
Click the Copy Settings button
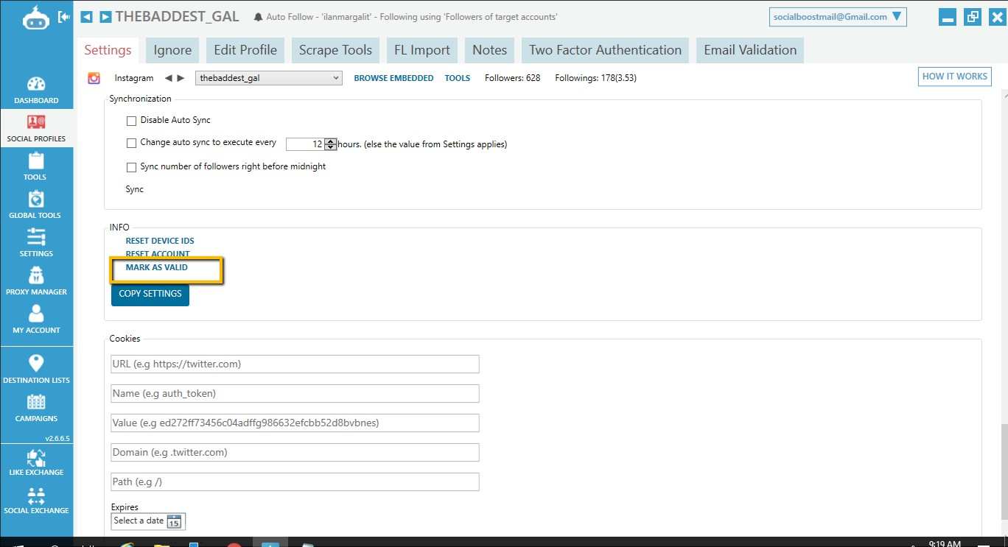(150, 294)
